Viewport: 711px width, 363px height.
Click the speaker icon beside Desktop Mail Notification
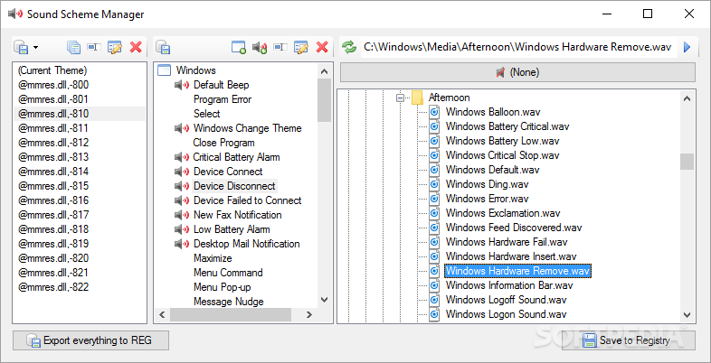point(182,244)
